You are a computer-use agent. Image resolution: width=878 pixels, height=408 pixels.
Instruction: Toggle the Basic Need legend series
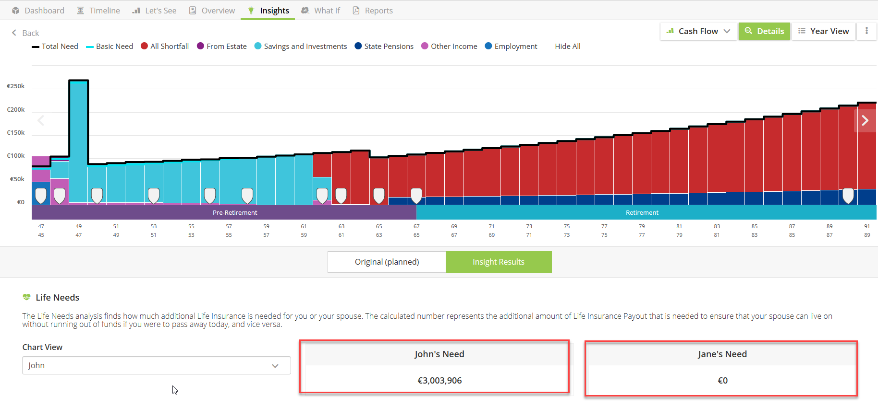pyautogui.click(x=110, y=47)
